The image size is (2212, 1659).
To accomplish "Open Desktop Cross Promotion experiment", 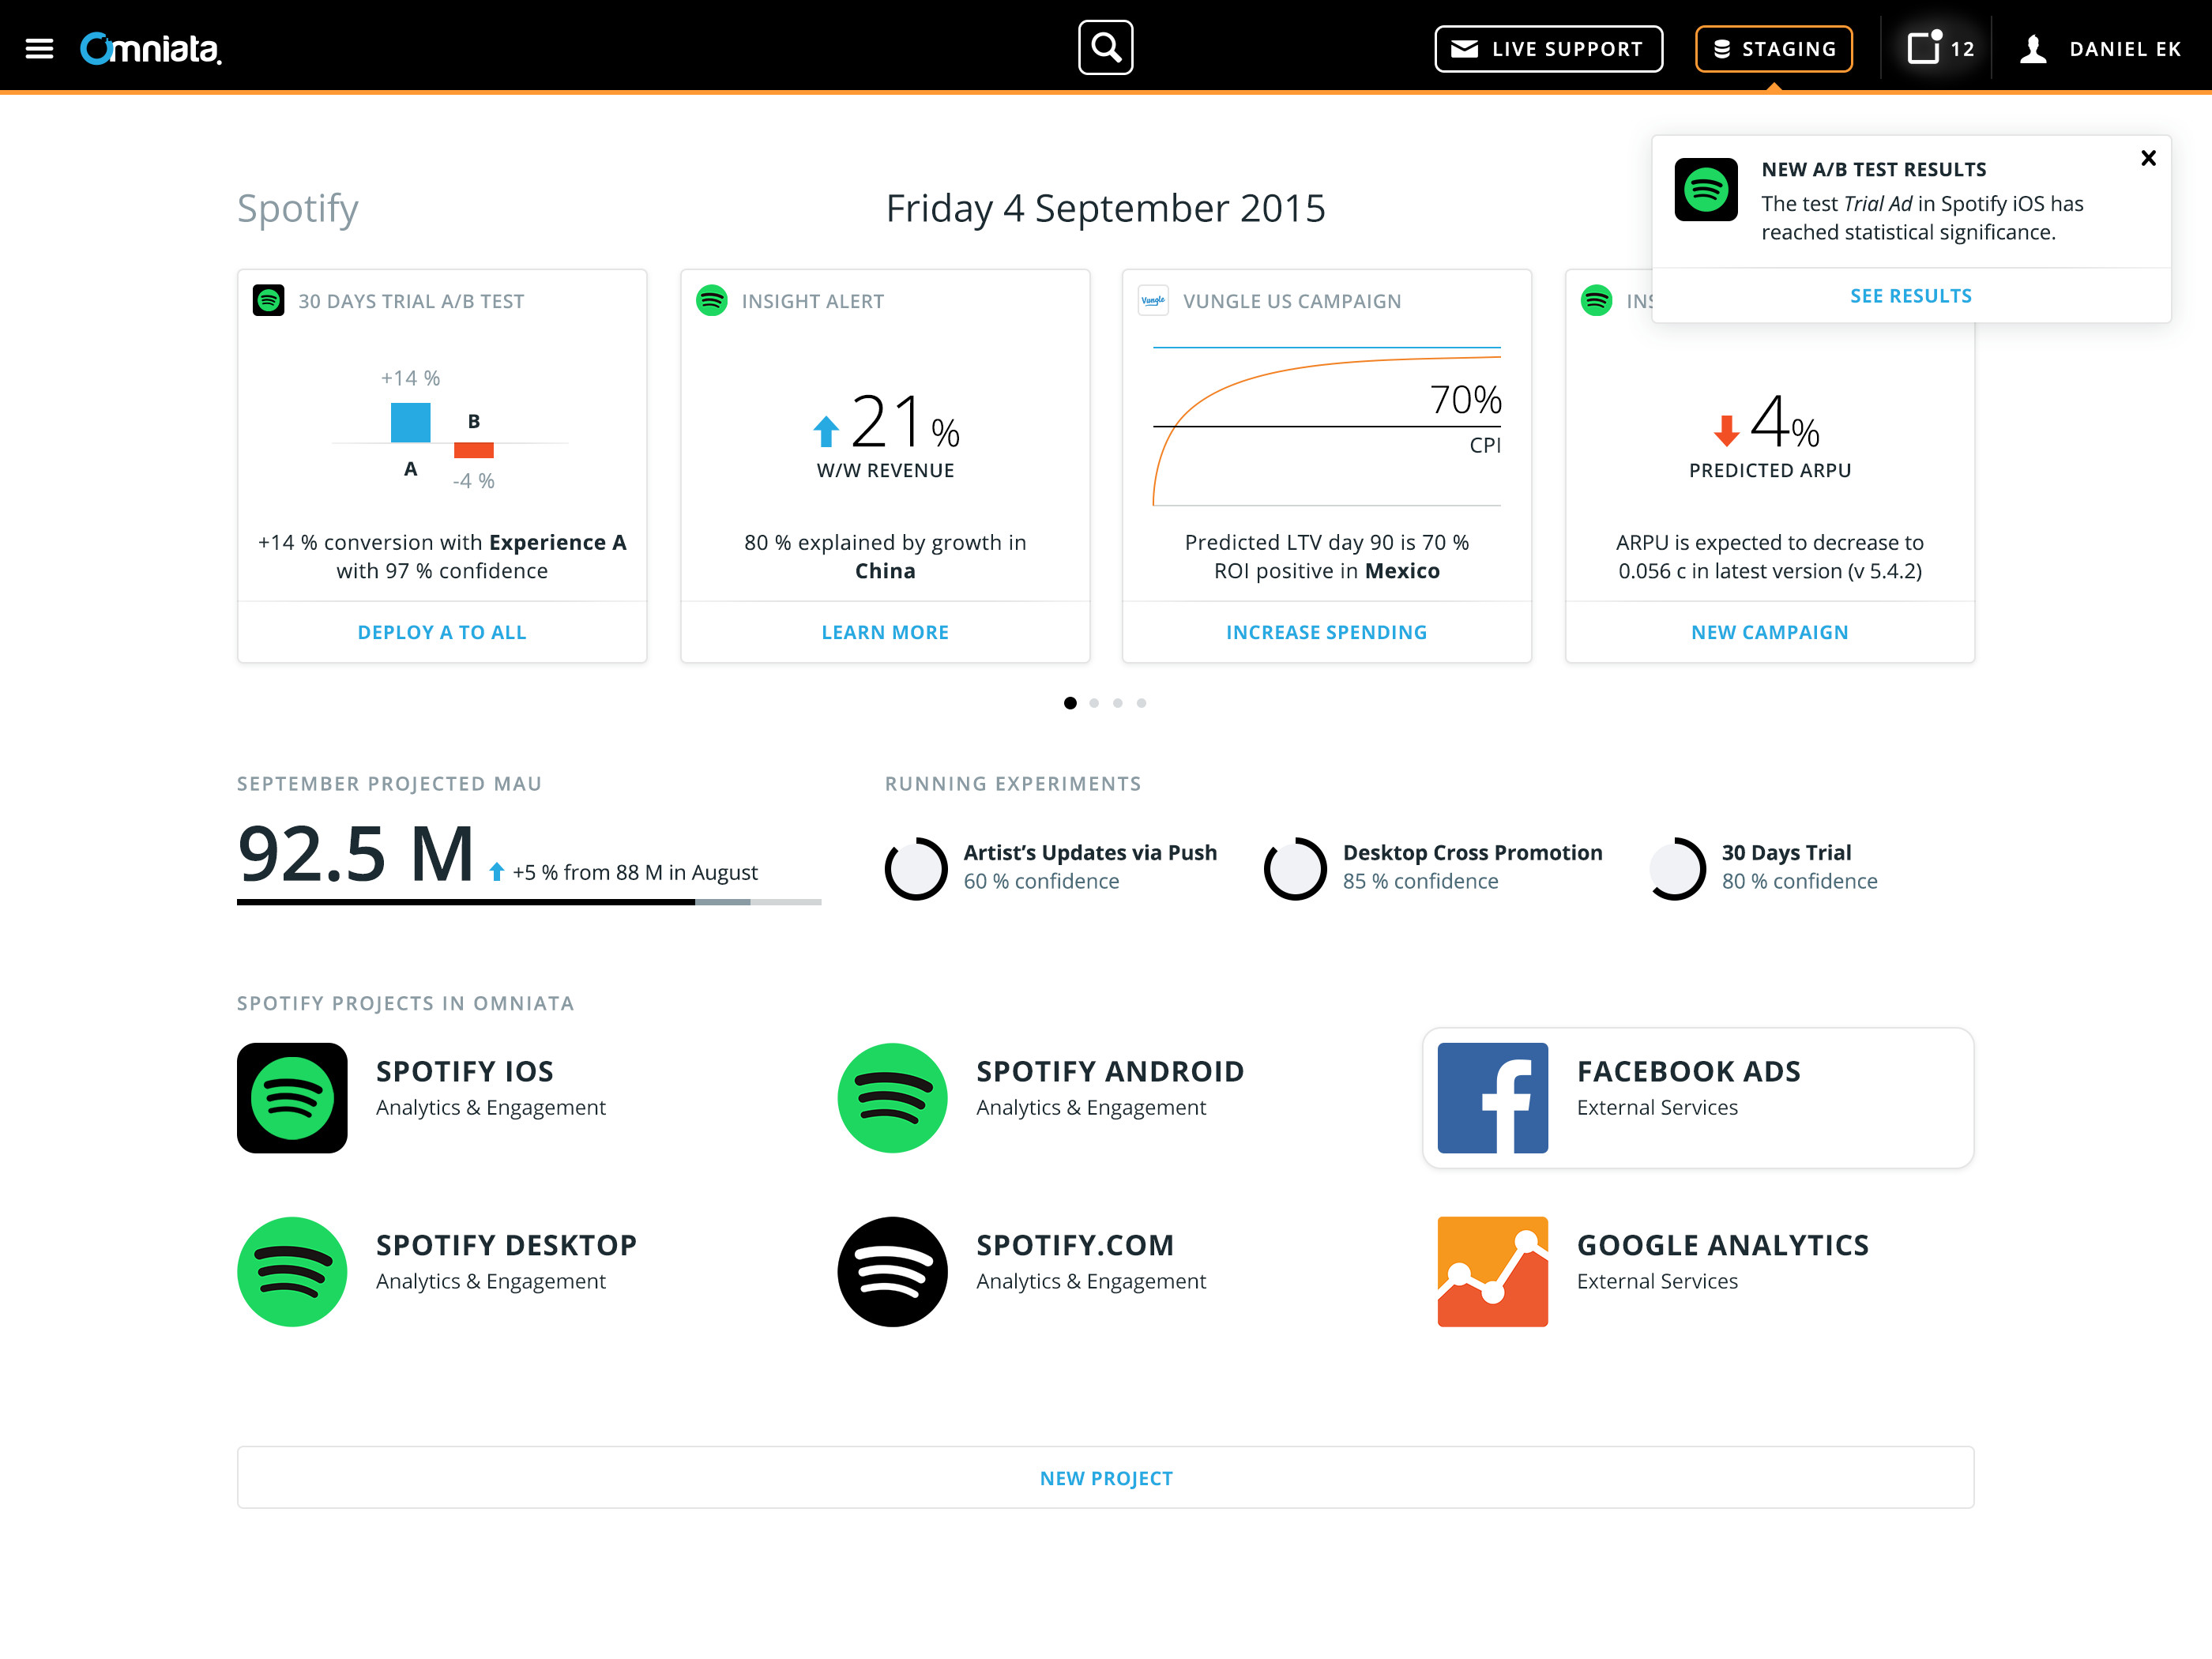I will 1472,852.
